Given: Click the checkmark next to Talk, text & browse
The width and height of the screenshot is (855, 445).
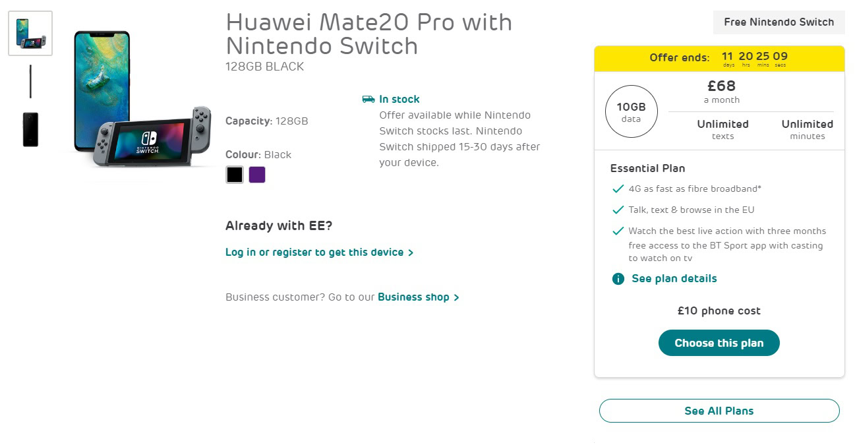Looking at the screenshot, I should (618, 210).
